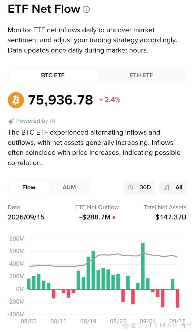Click the red dot after -$288.7M
The image size is (194, 332).
(x=114, y=217)
